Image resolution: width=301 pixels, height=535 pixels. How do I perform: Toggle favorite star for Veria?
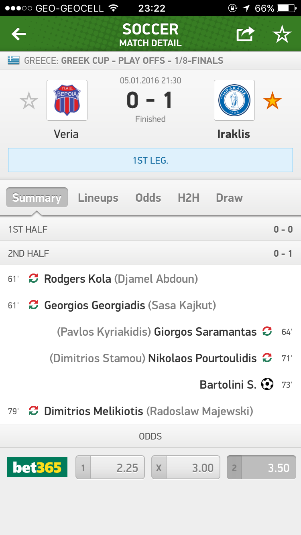[x=29, y=101]
